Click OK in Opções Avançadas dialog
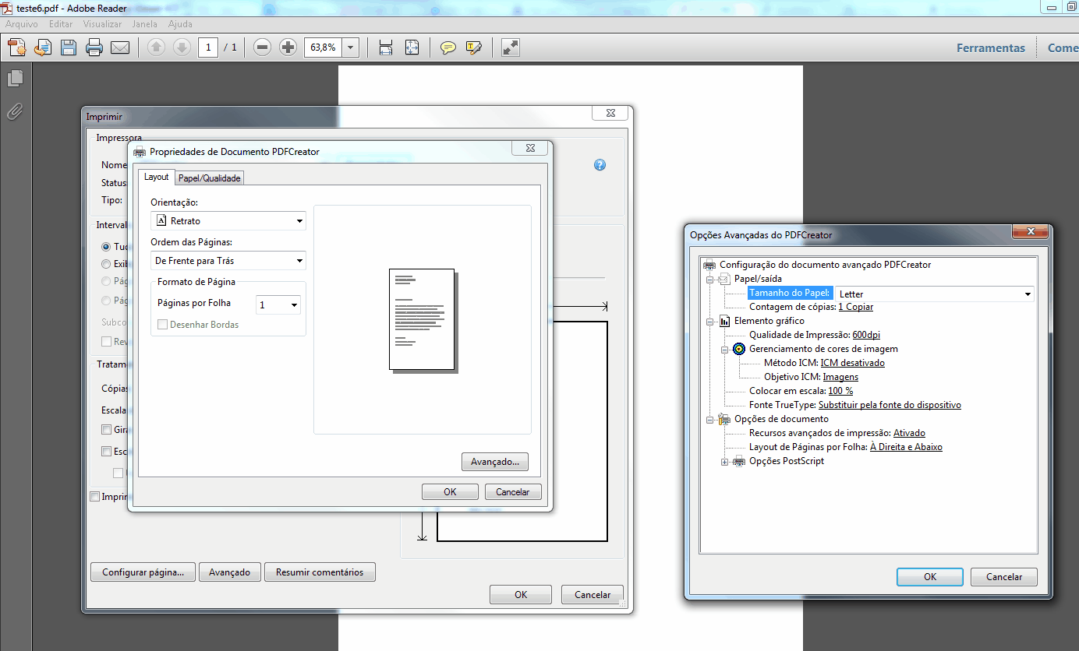 coord(930,577)
